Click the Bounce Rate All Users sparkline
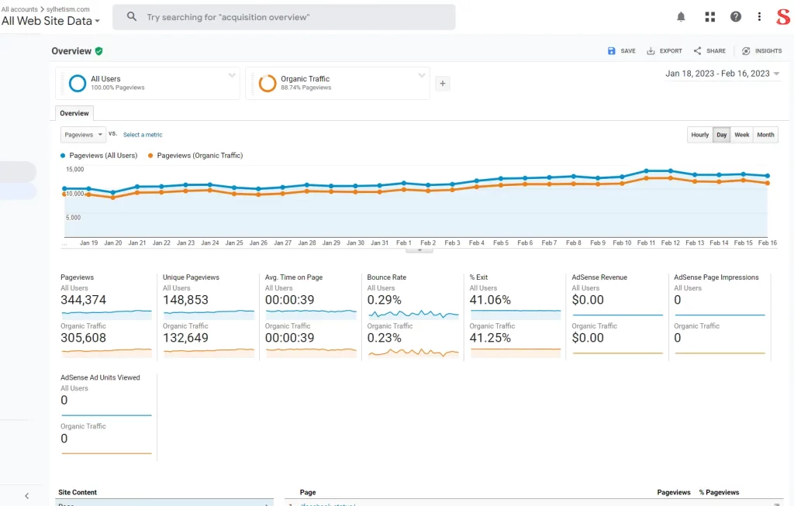 (413, 315)
